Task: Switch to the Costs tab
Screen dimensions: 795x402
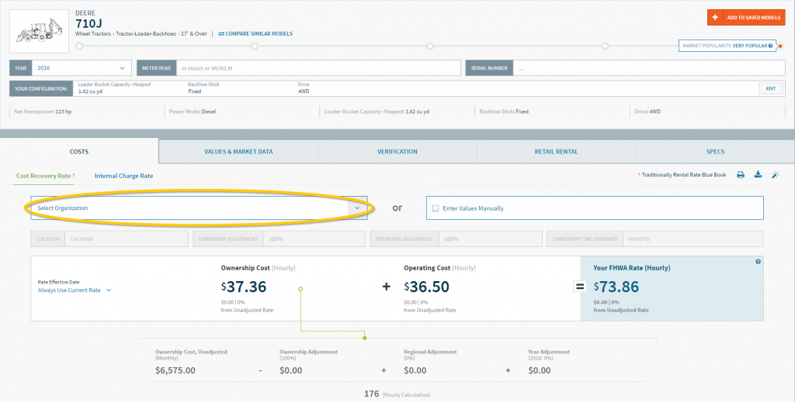Action: pos(79,151)
